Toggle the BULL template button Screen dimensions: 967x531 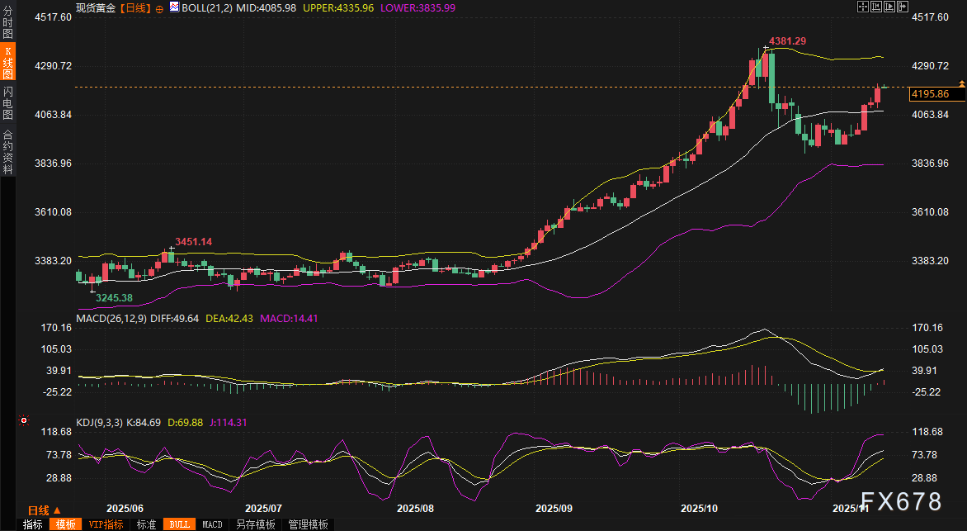[178, 524]
